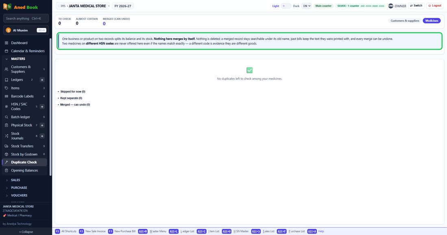The height and width of the screenshot is (235, 447).
Task: Open the Dashboard sidebar item
Action: [24, 43]
